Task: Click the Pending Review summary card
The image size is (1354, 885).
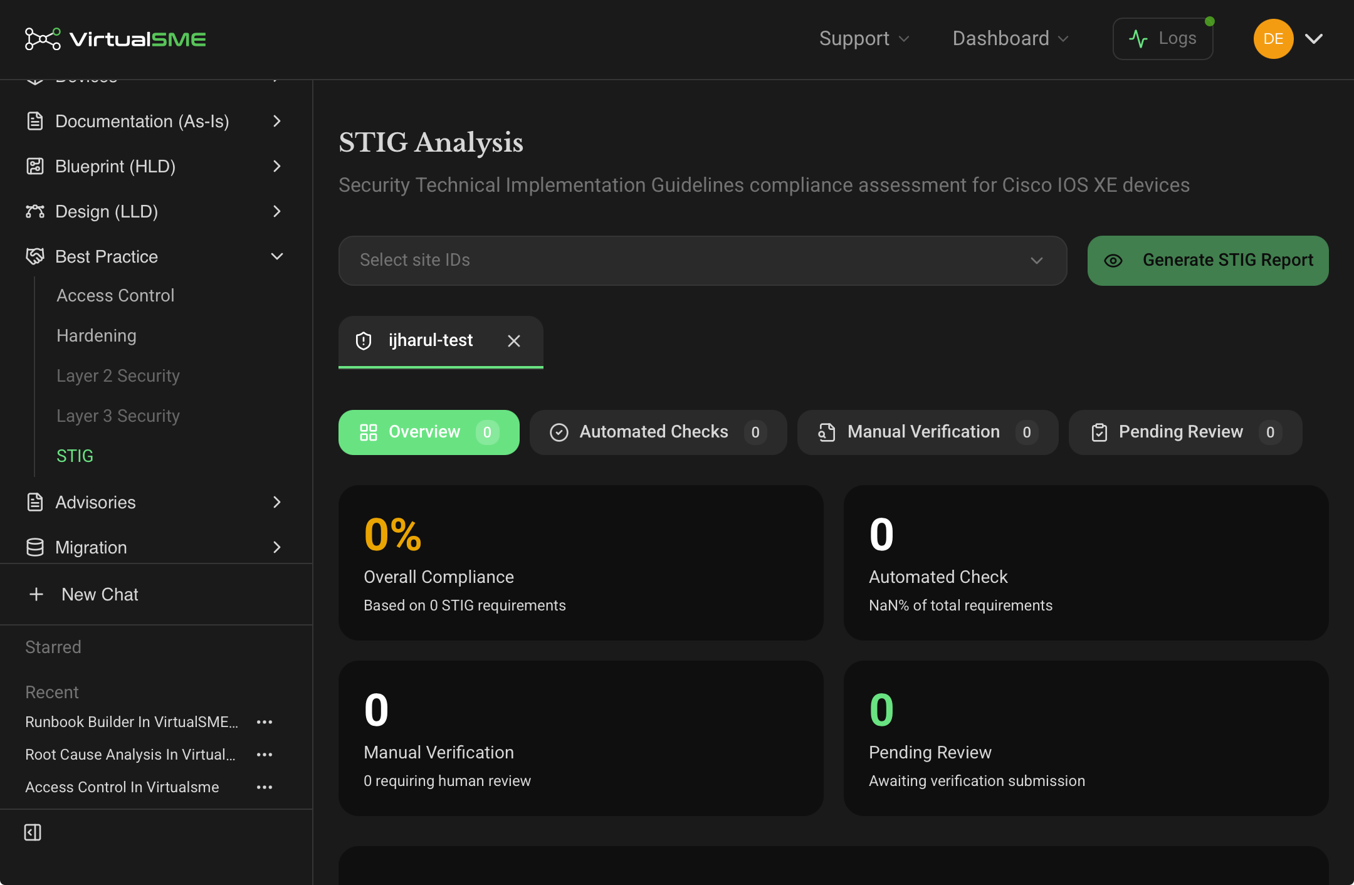Action: click(1086, 738)
